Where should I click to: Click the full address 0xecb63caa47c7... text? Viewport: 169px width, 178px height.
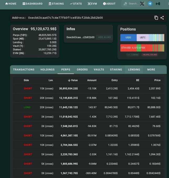66,18
